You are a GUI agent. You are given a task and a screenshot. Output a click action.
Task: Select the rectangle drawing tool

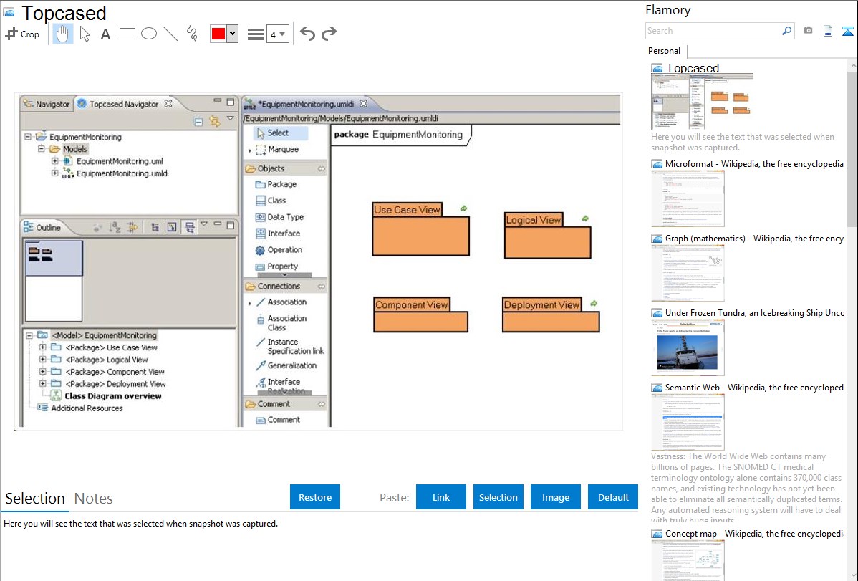(x=127, y=34)
